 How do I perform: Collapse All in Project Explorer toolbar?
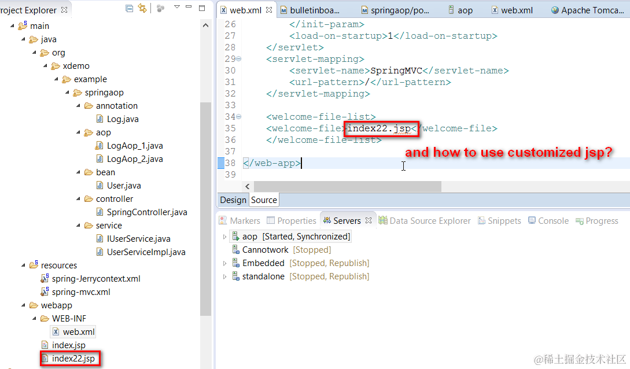[130, 9]
